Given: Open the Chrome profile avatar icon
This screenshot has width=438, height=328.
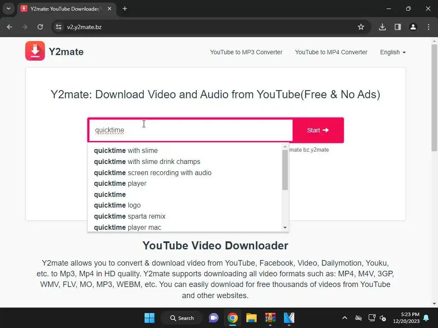Looking at the screenshot, I should (x=413, y=27).
